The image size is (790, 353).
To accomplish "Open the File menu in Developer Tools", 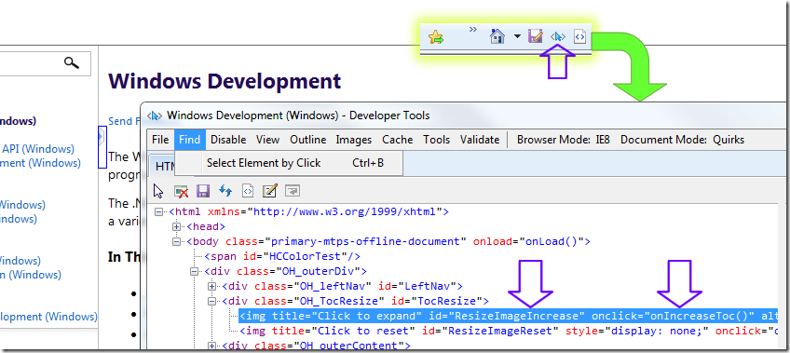I will (x=160, y=140).
